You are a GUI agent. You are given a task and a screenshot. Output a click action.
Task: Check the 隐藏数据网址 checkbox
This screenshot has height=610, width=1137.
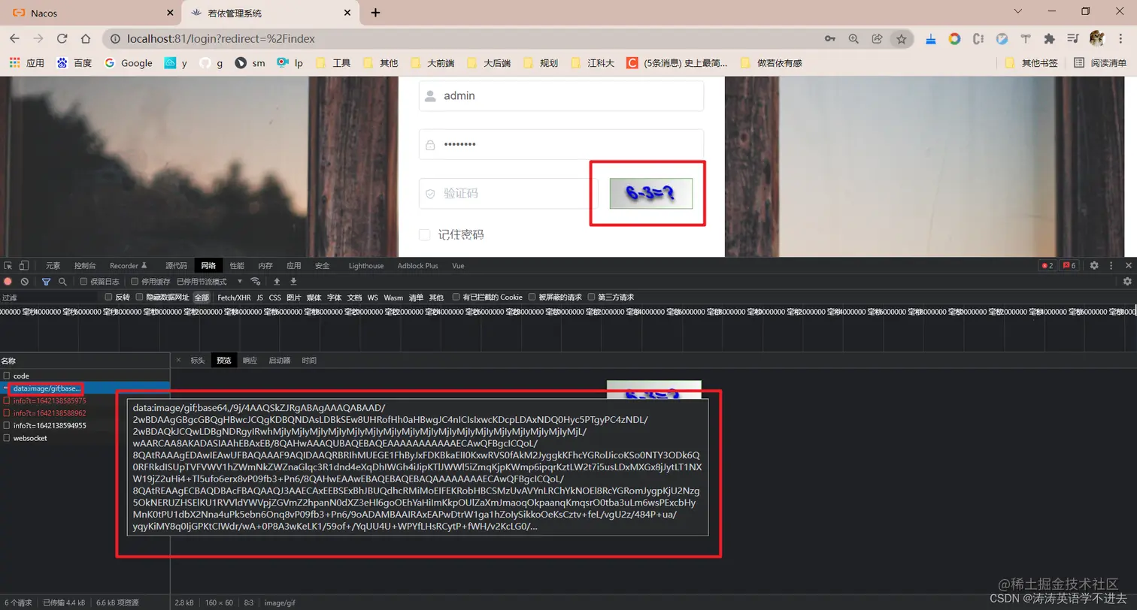[x=139, y=297]
